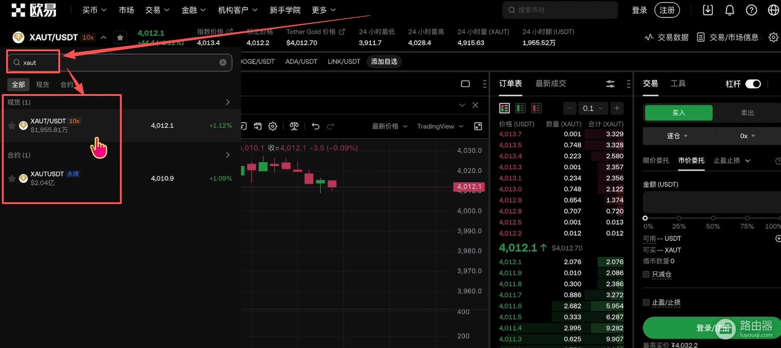Viewport: 781px width, 348px height.
Task: Redo the chart action
Action: pyautogui.click(x=331, y=126)
